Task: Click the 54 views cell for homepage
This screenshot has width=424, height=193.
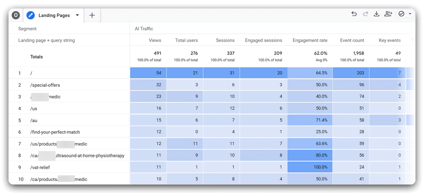Action: 148,73
